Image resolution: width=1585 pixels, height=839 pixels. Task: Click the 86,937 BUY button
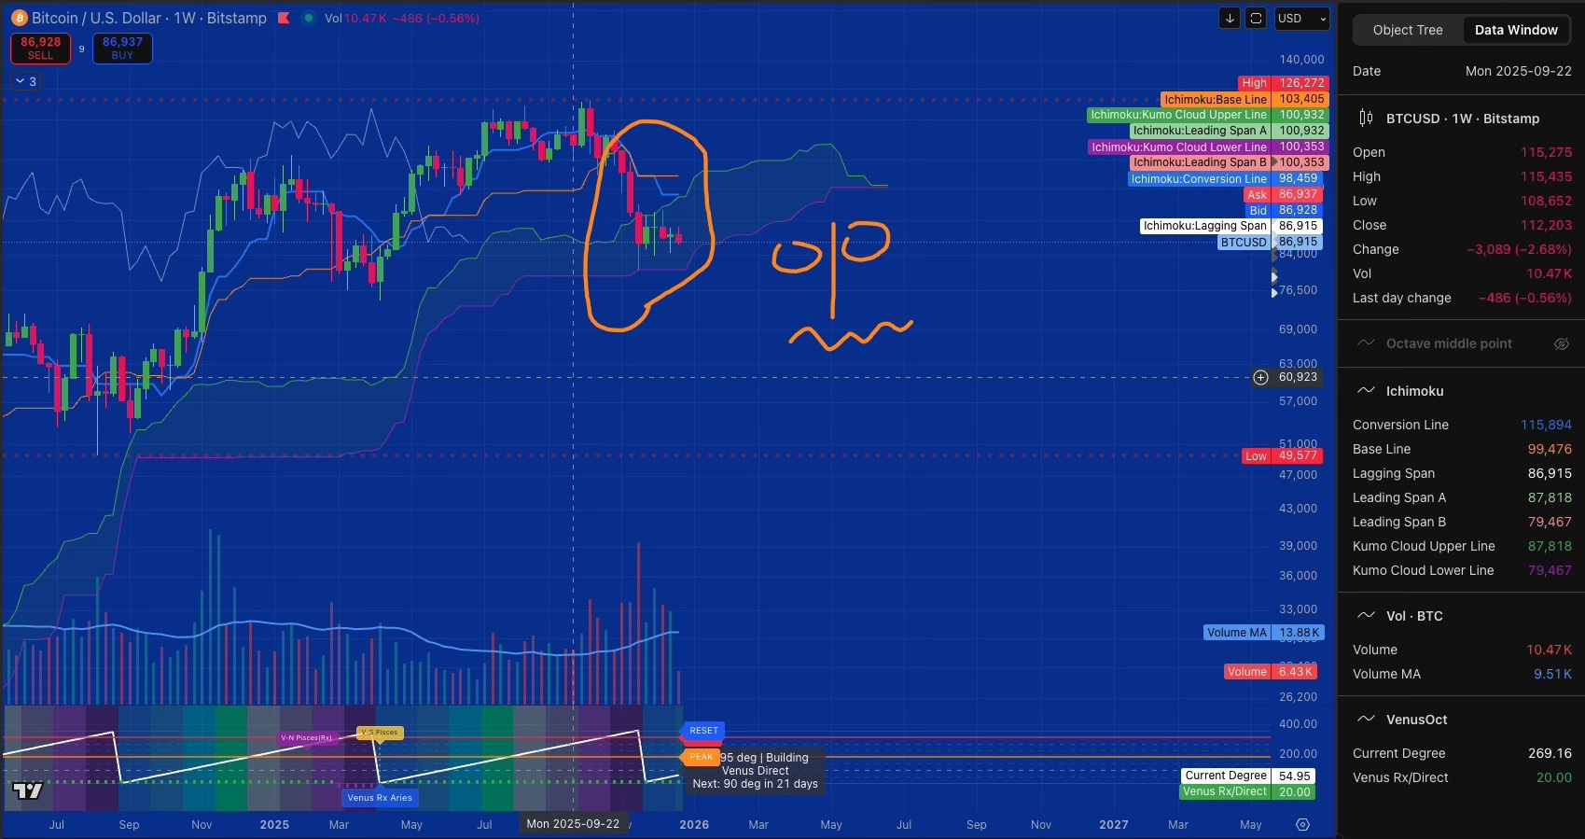[x=122, y=49]
